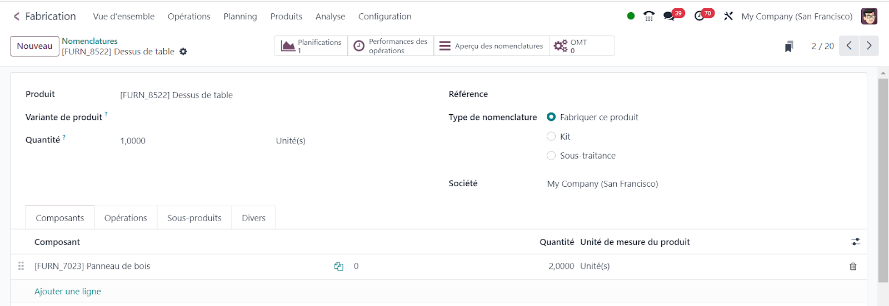Open company switcher My Company (San Francisco)
Screen dimensions: 889x306
[796, 17]
